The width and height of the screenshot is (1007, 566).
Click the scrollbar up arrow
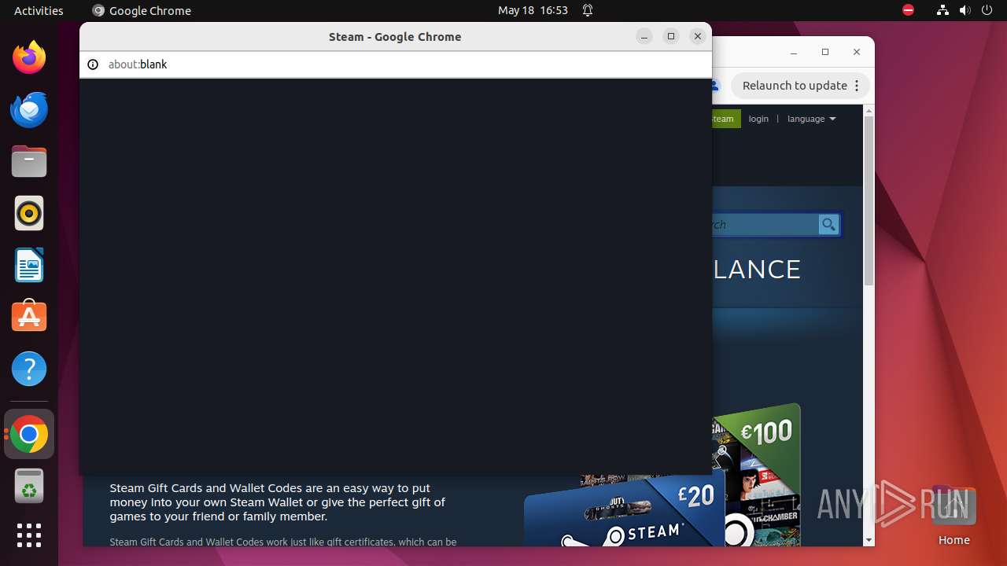pos(869,111)
